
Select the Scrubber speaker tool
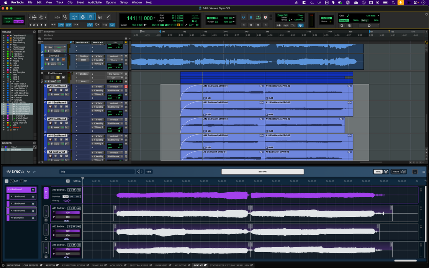pyautogui.click(x=100, y=17)
